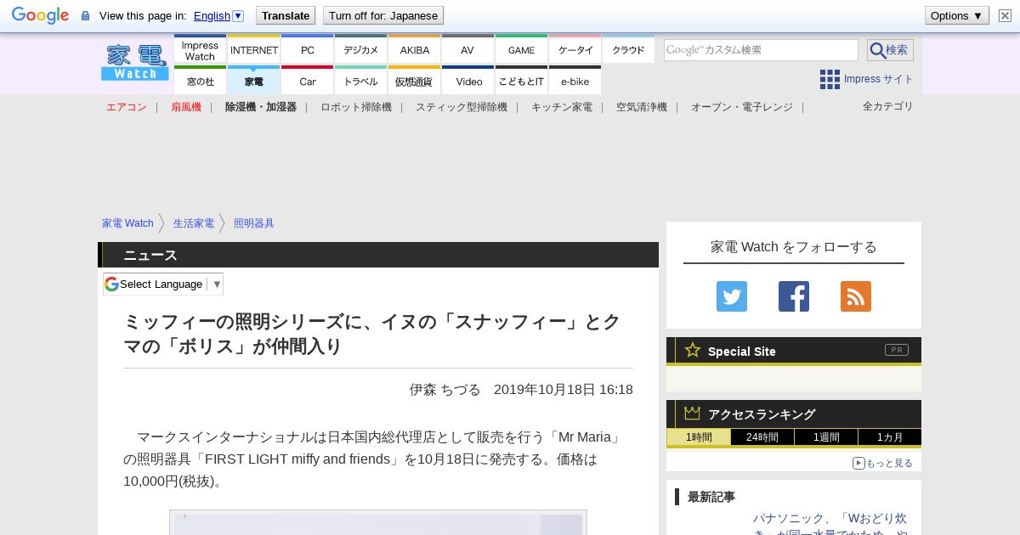
Task: Go to 照明器具 breadcrumb
Action: (254, 223)
